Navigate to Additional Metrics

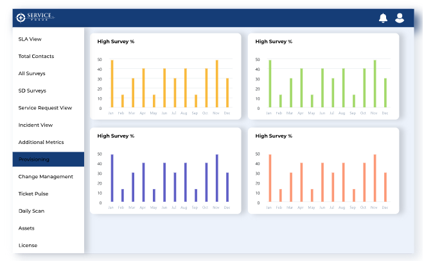[41, 142]
